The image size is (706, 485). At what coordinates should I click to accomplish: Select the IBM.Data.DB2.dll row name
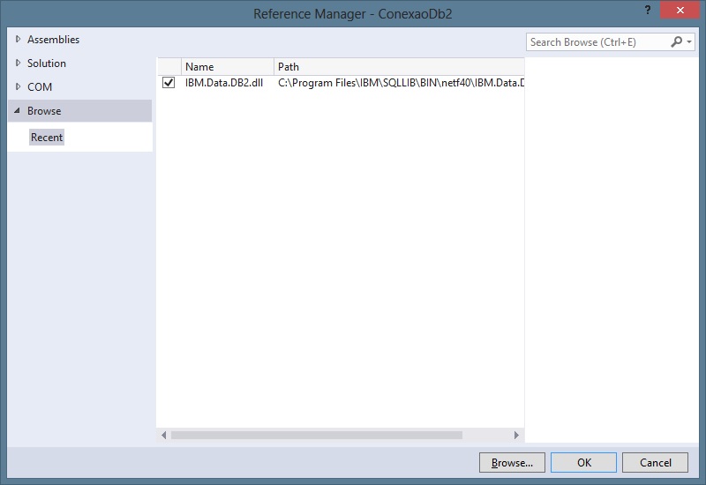pos(223,83)
